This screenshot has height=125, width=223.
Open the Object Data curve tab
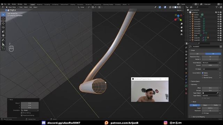point(186,86)
